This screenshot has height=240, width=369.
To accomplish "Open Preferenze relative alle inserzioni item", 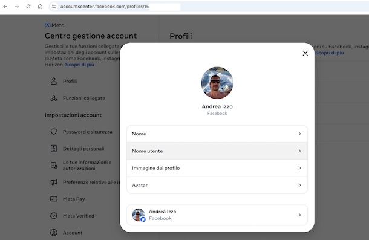I will click(91, 182).
